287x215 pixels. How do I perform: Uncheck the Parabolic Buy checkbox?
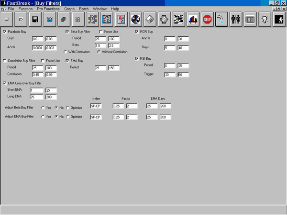pos(5,32)
